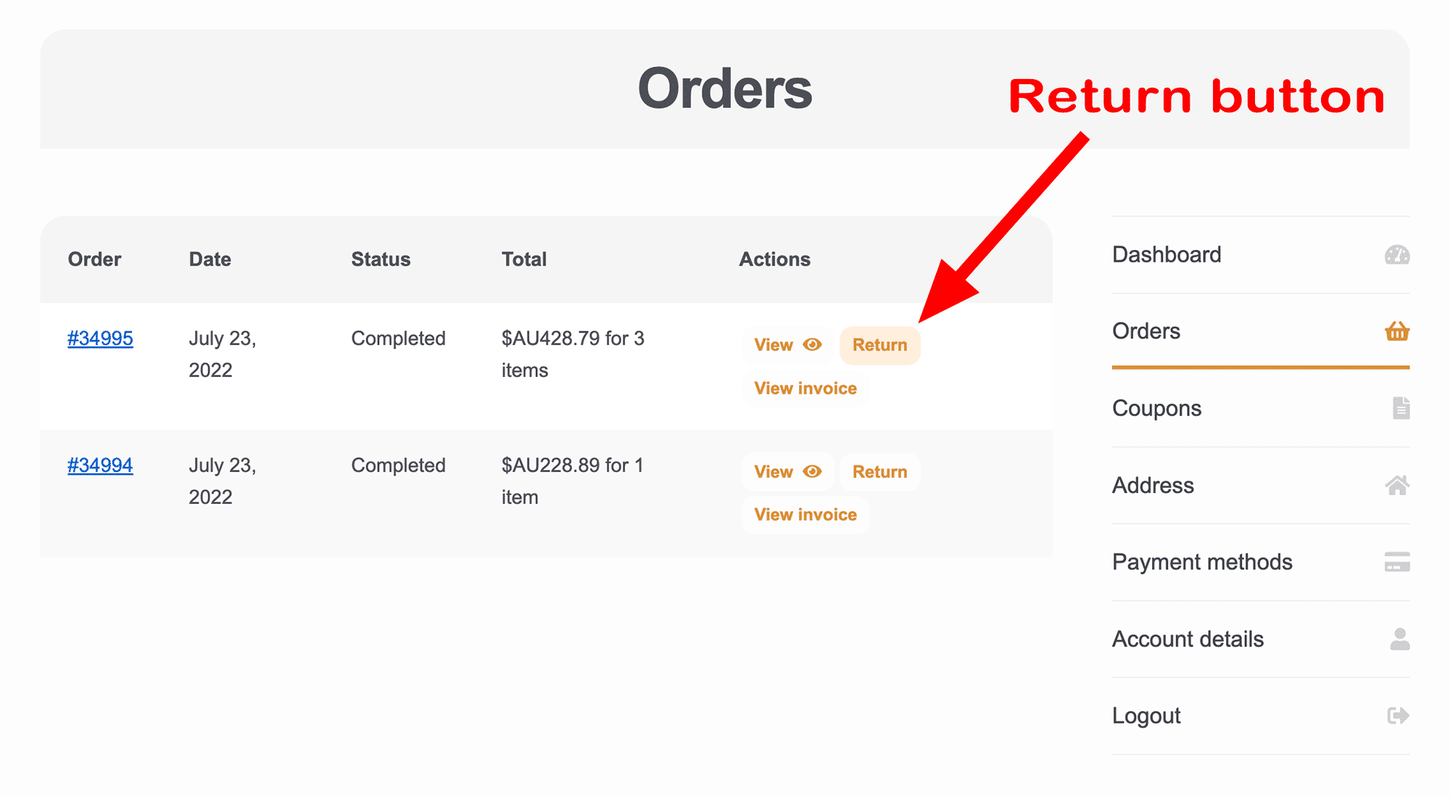1450x796 pixels.
Task: Open Account details page
Action: 1188,639
